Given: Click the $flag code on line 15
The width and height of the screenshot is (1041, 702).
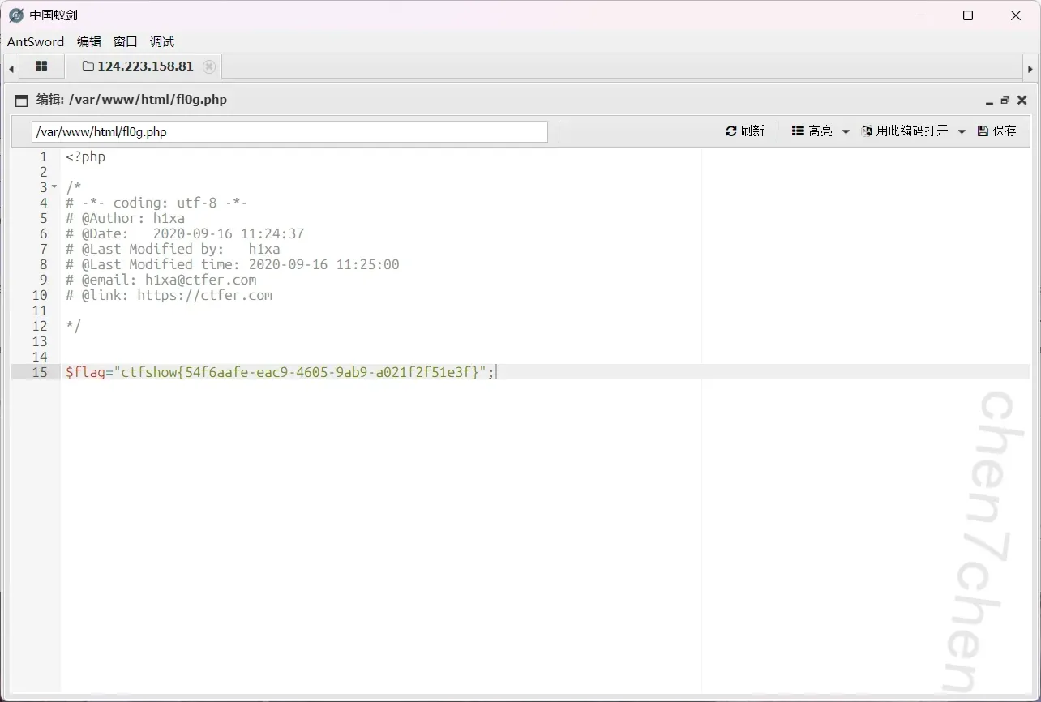Looking at the screenshot, I should 84,372.
